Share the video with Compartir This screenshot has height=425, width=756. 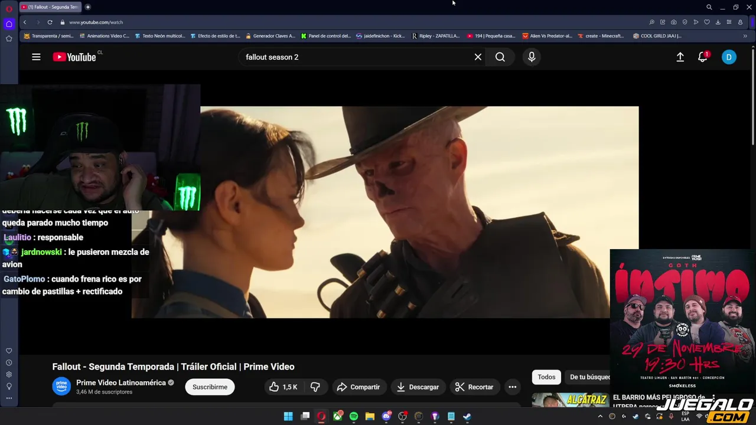(x=359, y=387)
